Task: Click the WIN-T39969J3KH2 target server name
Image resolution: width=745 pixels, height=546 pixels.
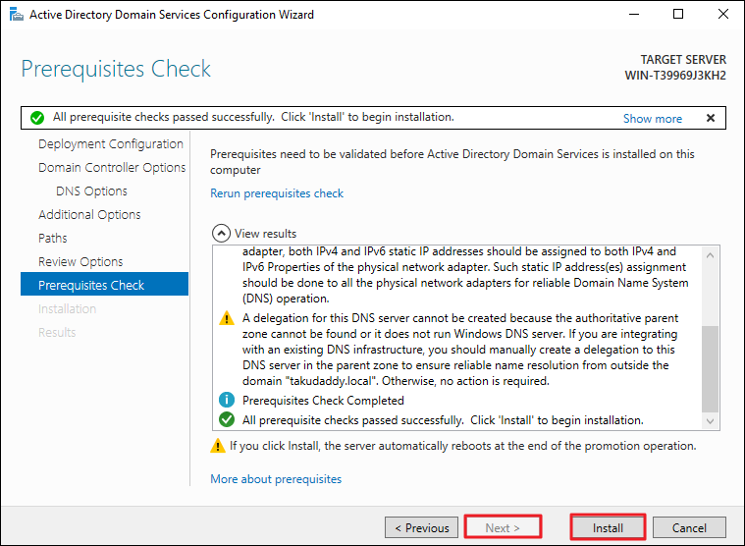Action: [675, 76]
